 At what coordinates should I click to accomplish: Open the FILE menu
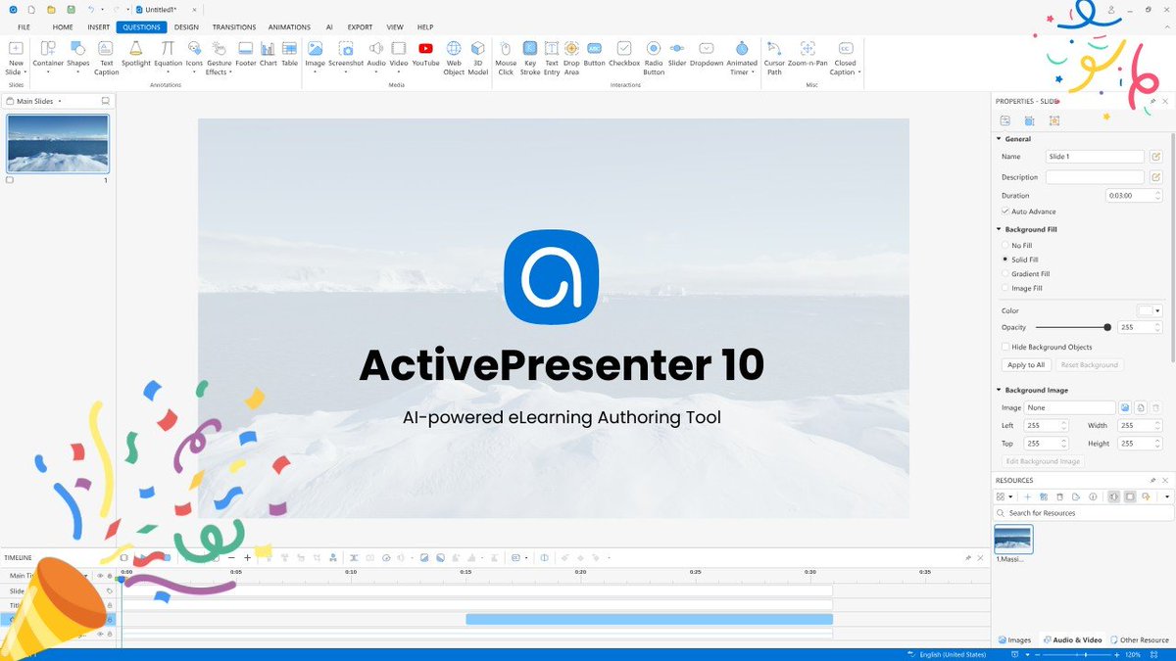(24, 27)
